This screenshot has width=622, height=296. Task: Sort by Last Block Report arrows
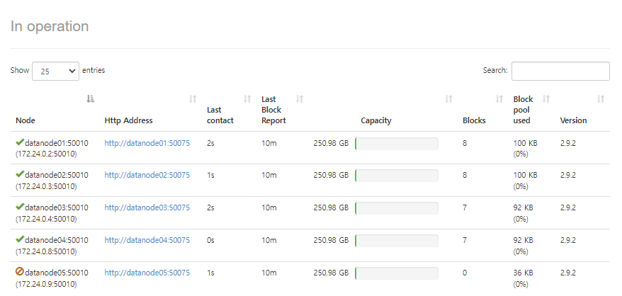[x=300, y=99]
